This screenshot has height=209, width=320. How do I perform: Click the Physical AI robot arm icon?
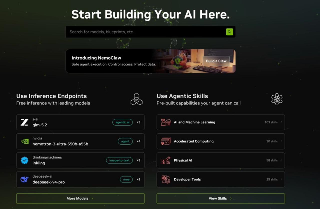[x=166, y=160]
